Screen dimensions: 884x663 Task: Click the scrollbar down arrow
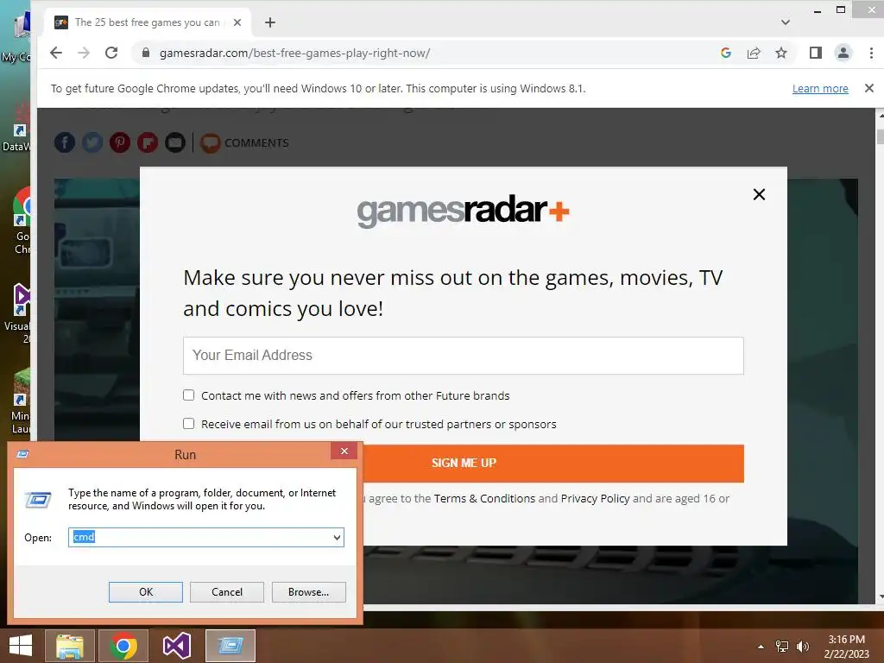pyautogui.click(x=880, y=597)
